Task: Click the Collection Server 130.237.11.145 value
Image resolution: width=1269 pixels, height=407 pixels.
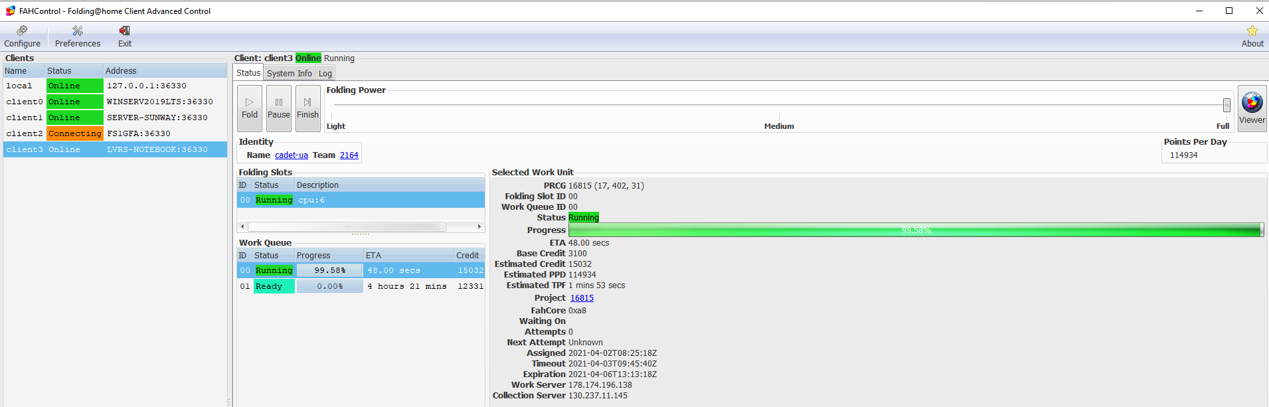Action: coord(598,396)
